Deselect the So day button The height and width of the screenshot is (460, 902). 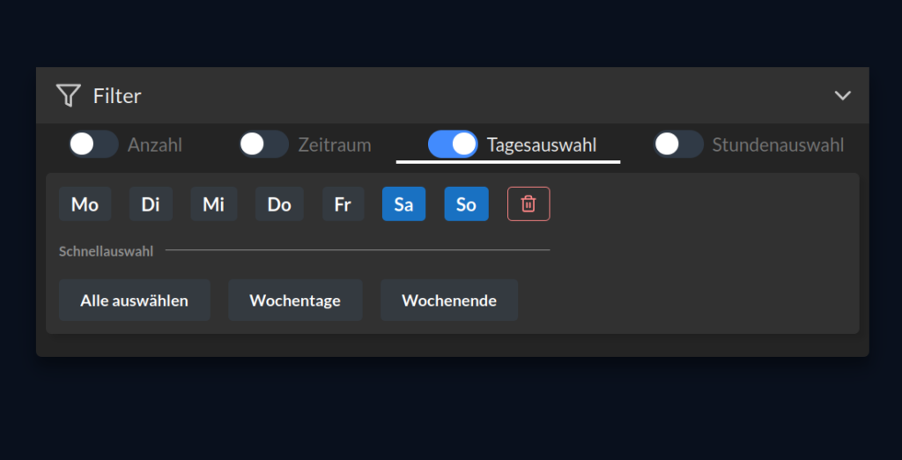[x=466, y=204]
